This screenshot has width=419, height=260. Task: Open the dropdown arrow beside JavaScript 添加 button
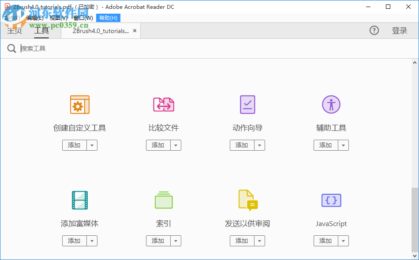(343, 241)
